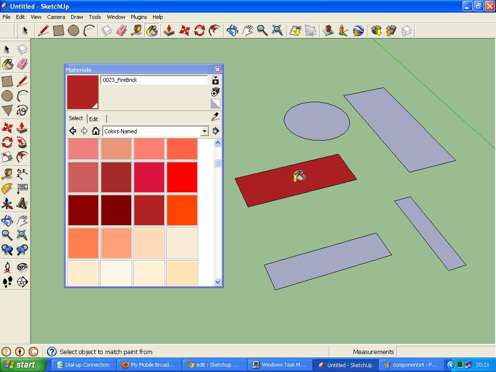Open the Tools menu
The image size is (496, 372).
pos(94,17)
